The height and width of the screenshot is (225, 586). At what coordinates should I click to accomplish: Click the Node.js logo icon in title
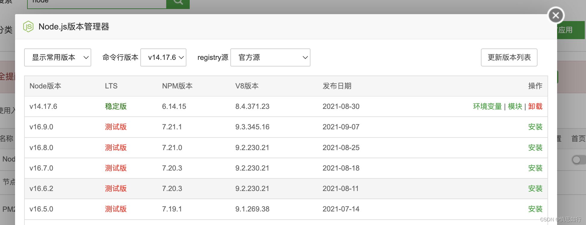tap(28, 27)
